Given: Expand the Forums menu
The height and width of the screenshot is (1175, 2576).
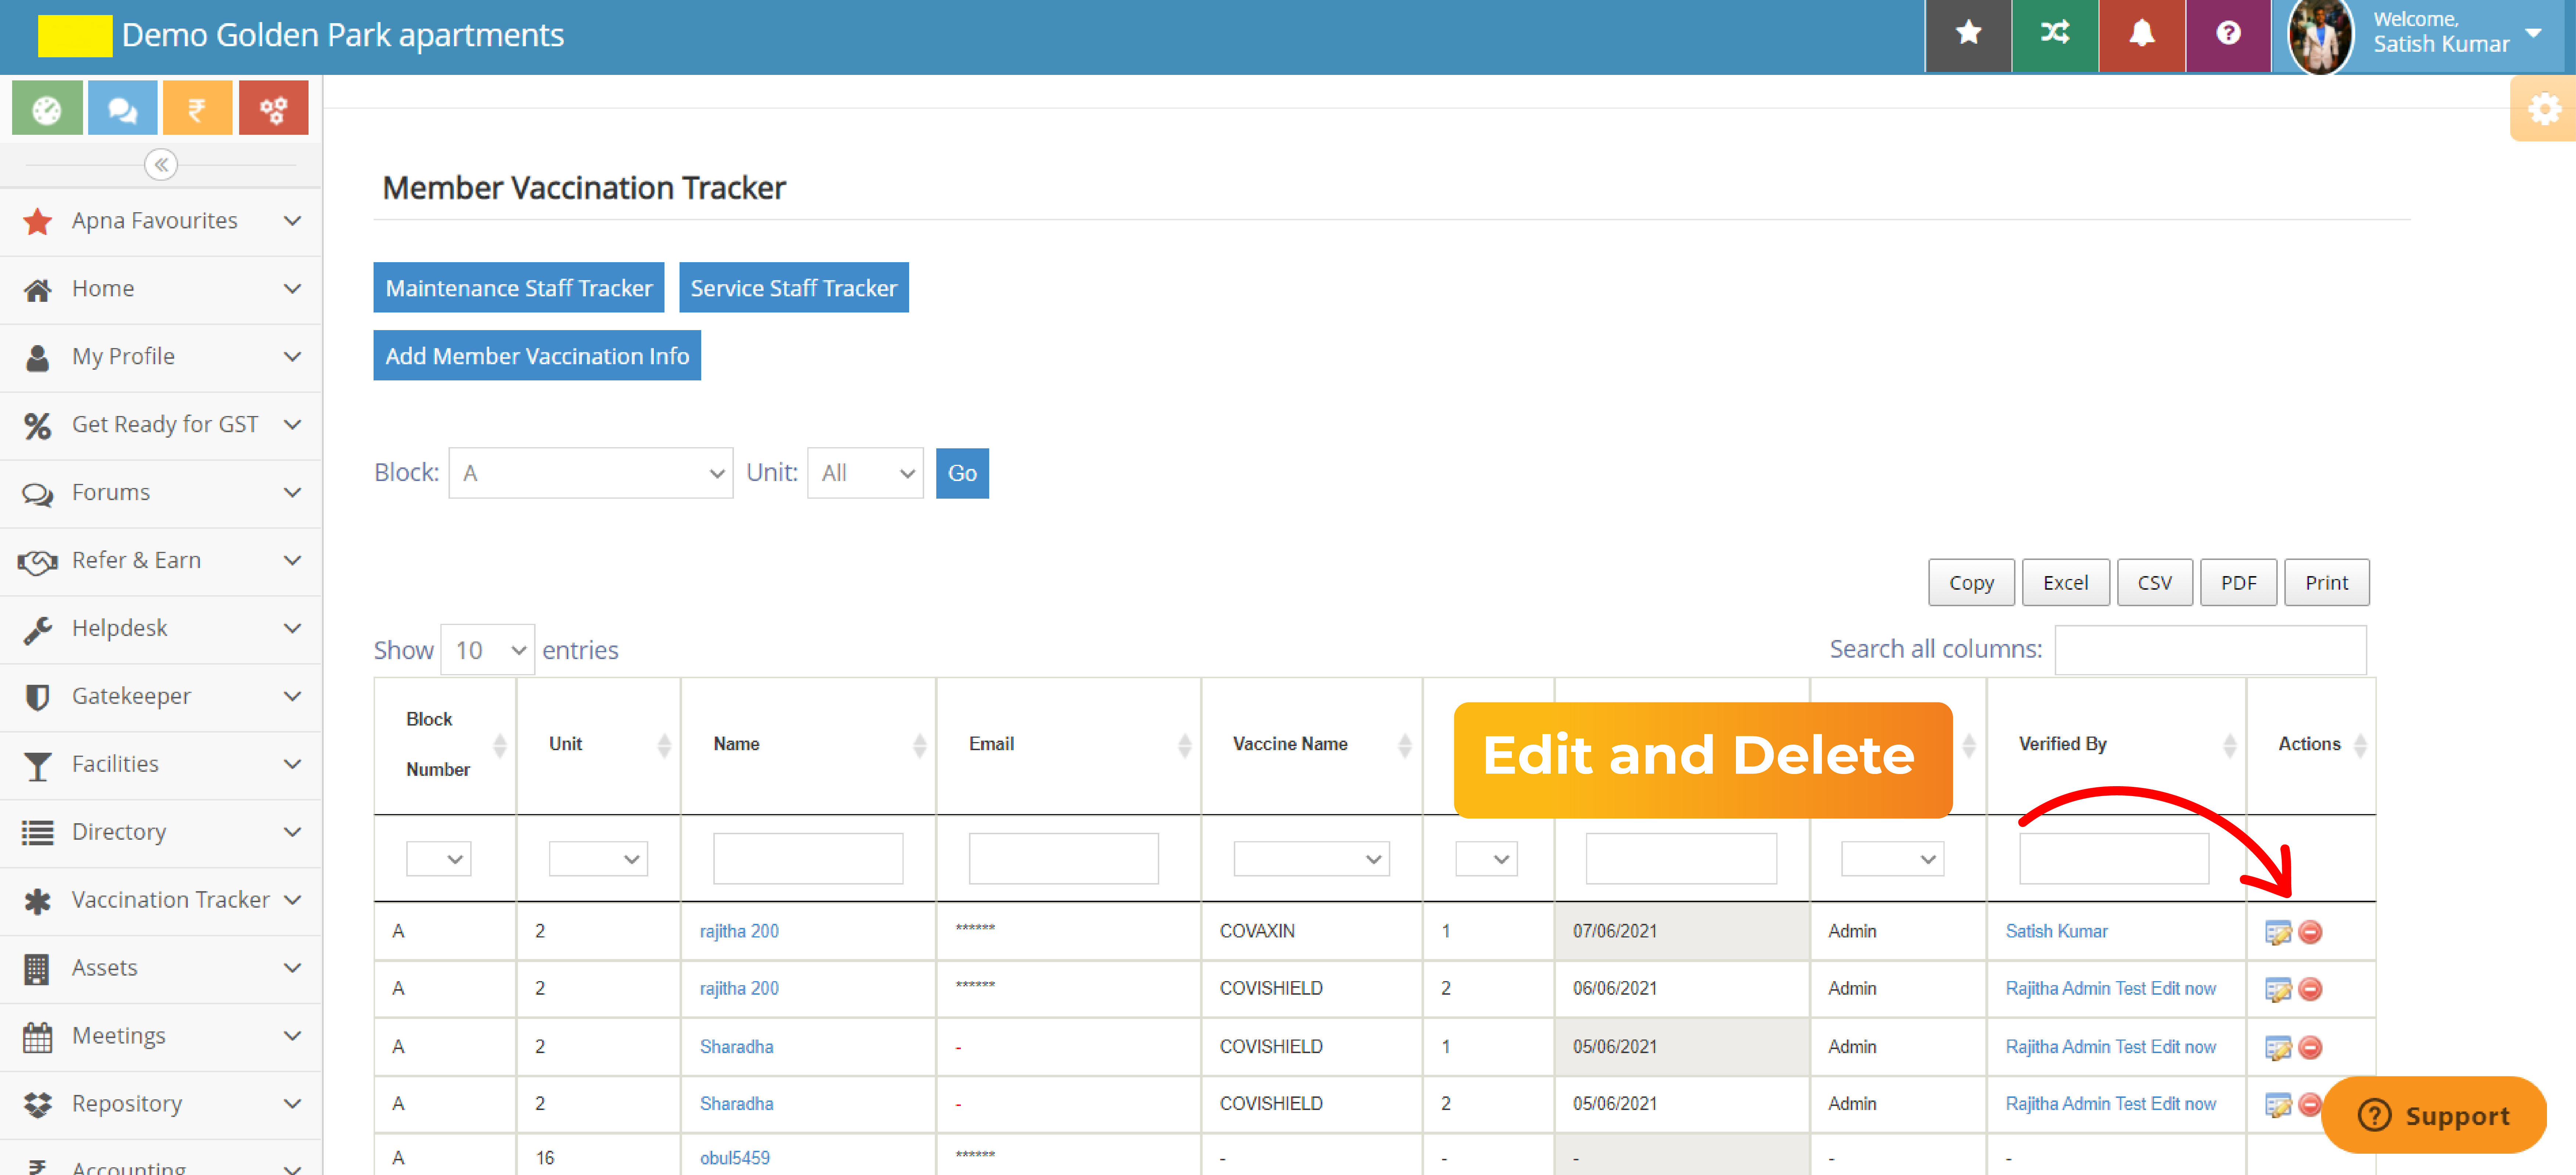Looking at the screenshot, I should point(161,493).
